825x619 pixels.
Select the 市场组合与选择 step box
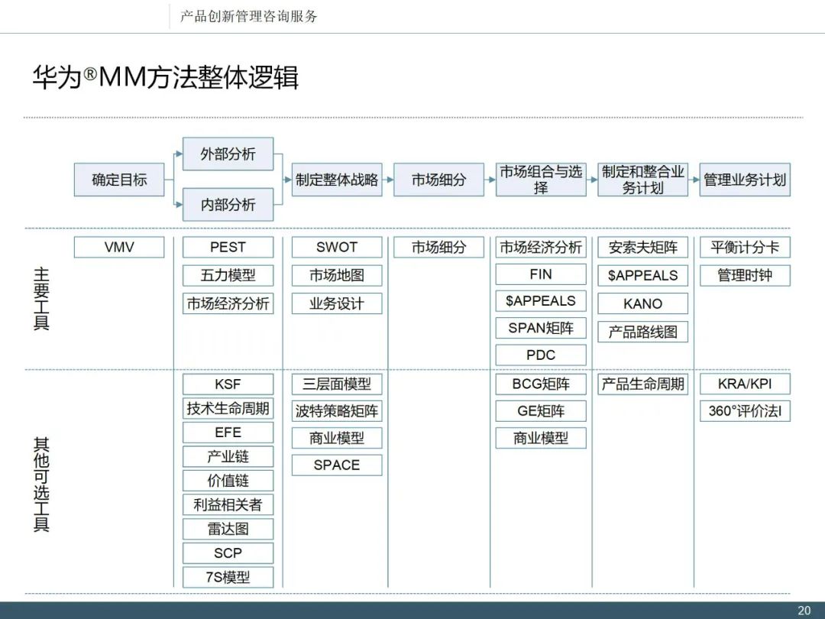[541, 180]
